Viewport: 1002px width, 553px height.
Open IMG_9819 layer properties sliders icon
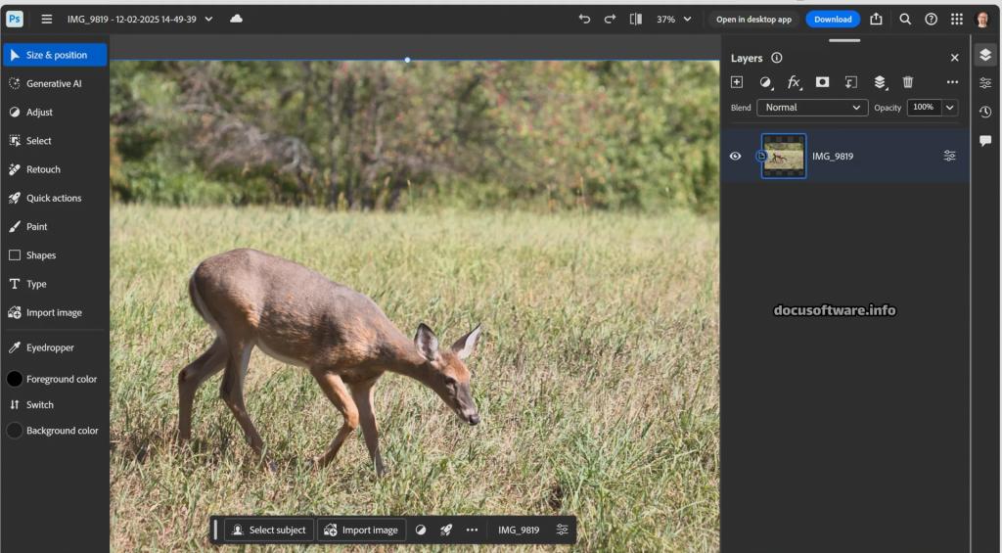point(949,156)
